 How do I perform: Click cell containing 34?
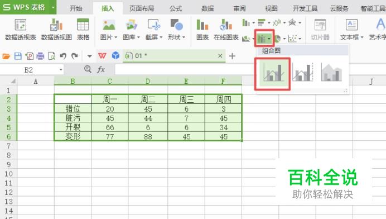pyautogui.click(x=223, y=127)
